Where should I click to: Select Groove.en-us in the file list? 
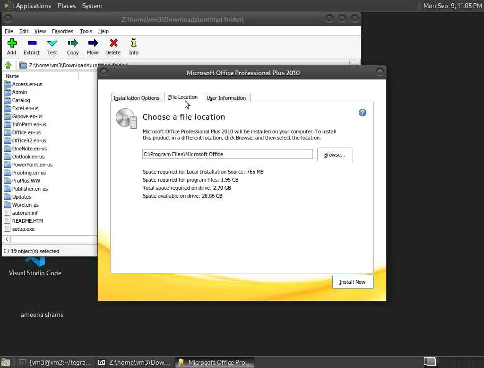pos(27,116)
